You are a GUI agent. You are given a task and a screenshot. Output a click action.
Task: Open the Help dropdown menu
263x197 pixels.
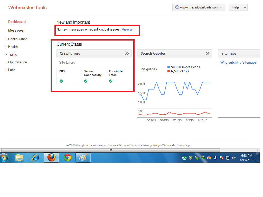point(238,7)
